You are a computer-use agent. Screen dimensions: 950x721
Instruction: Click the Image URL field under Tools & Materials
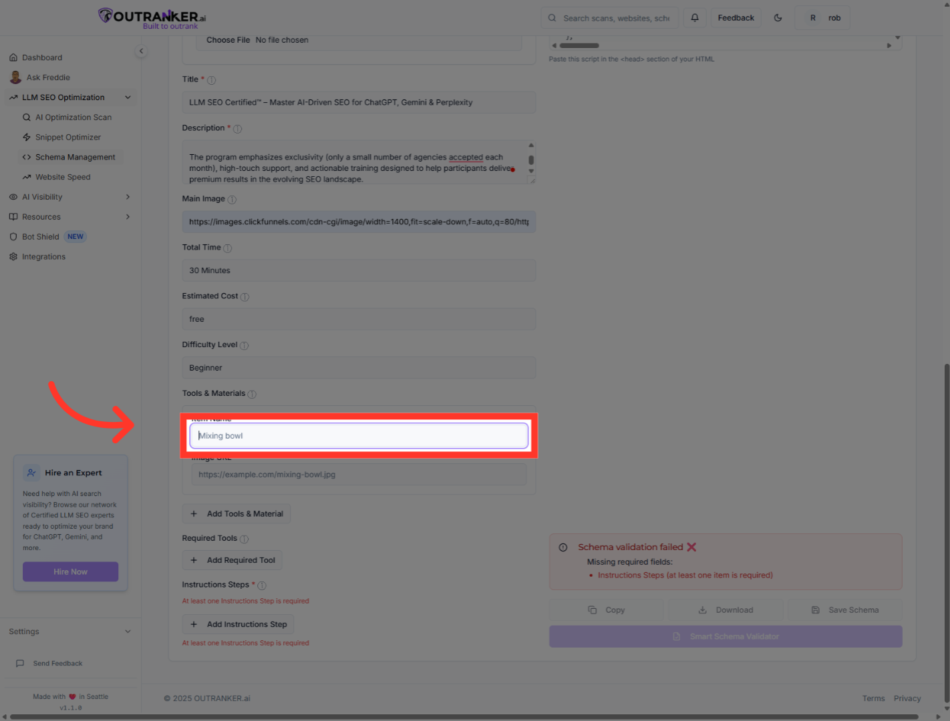pos(359,475)
